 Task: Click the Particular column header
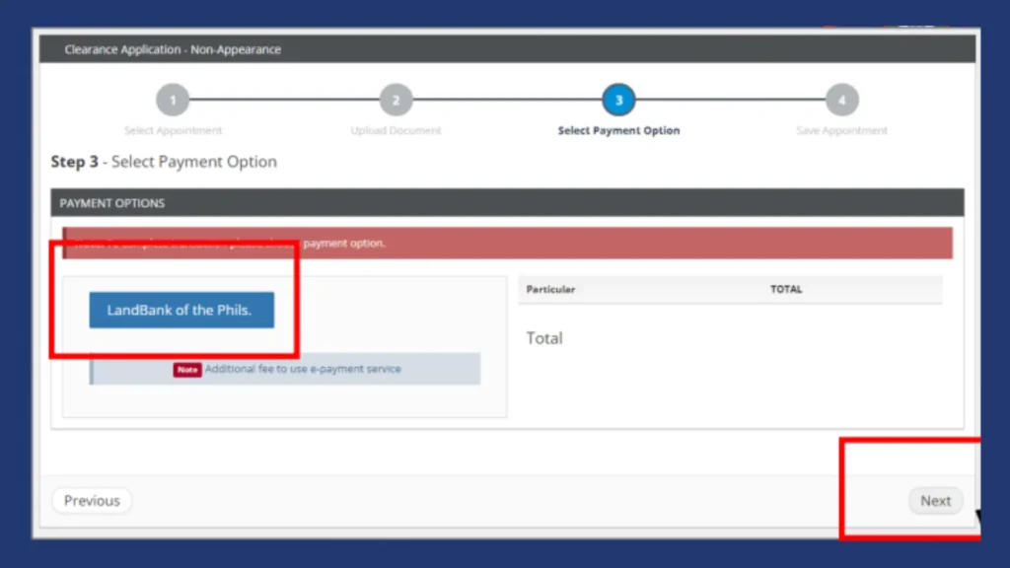[x=549, y=289]
